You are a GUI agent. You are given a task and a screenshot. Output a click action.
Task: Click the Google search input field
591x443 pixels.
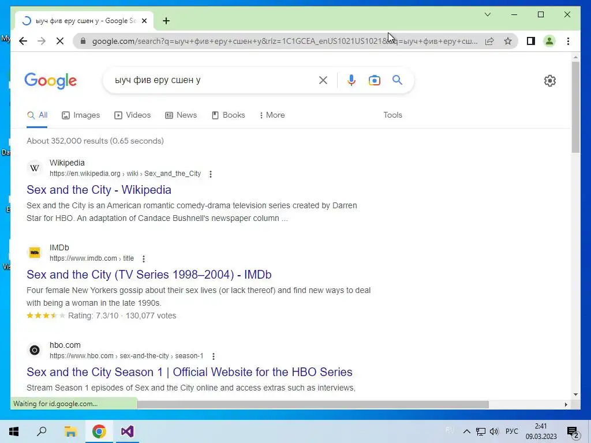point(213,80)
